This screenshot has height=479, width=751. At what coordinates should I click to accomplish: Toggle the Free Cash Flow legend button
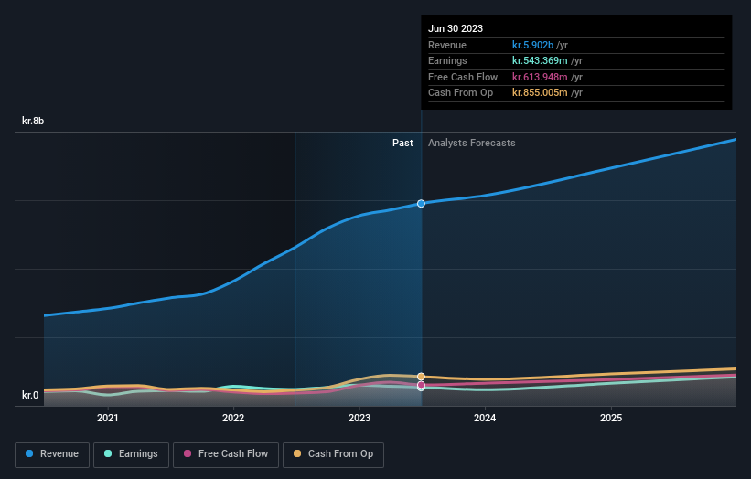point(226,454)
